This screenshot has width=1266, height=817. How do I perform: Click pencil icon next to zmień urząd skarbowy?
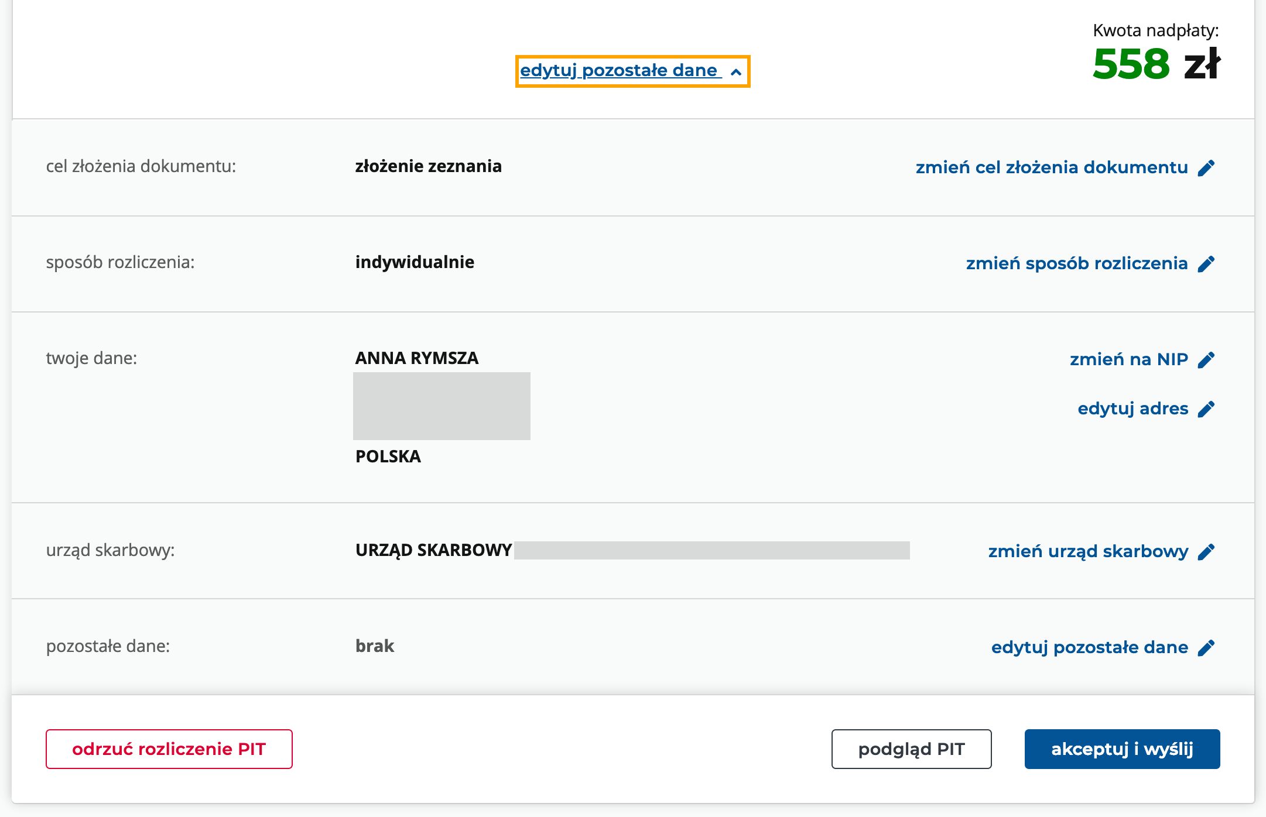coord(1206,552)
